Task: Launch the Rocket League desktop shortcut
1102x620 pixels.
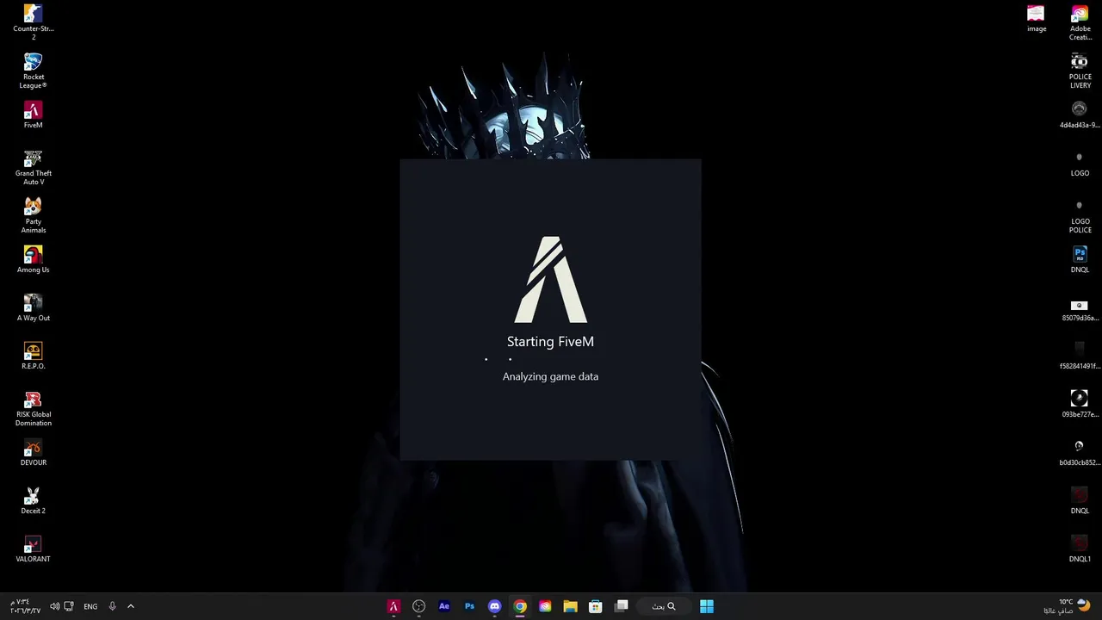Action: (33, 71)
